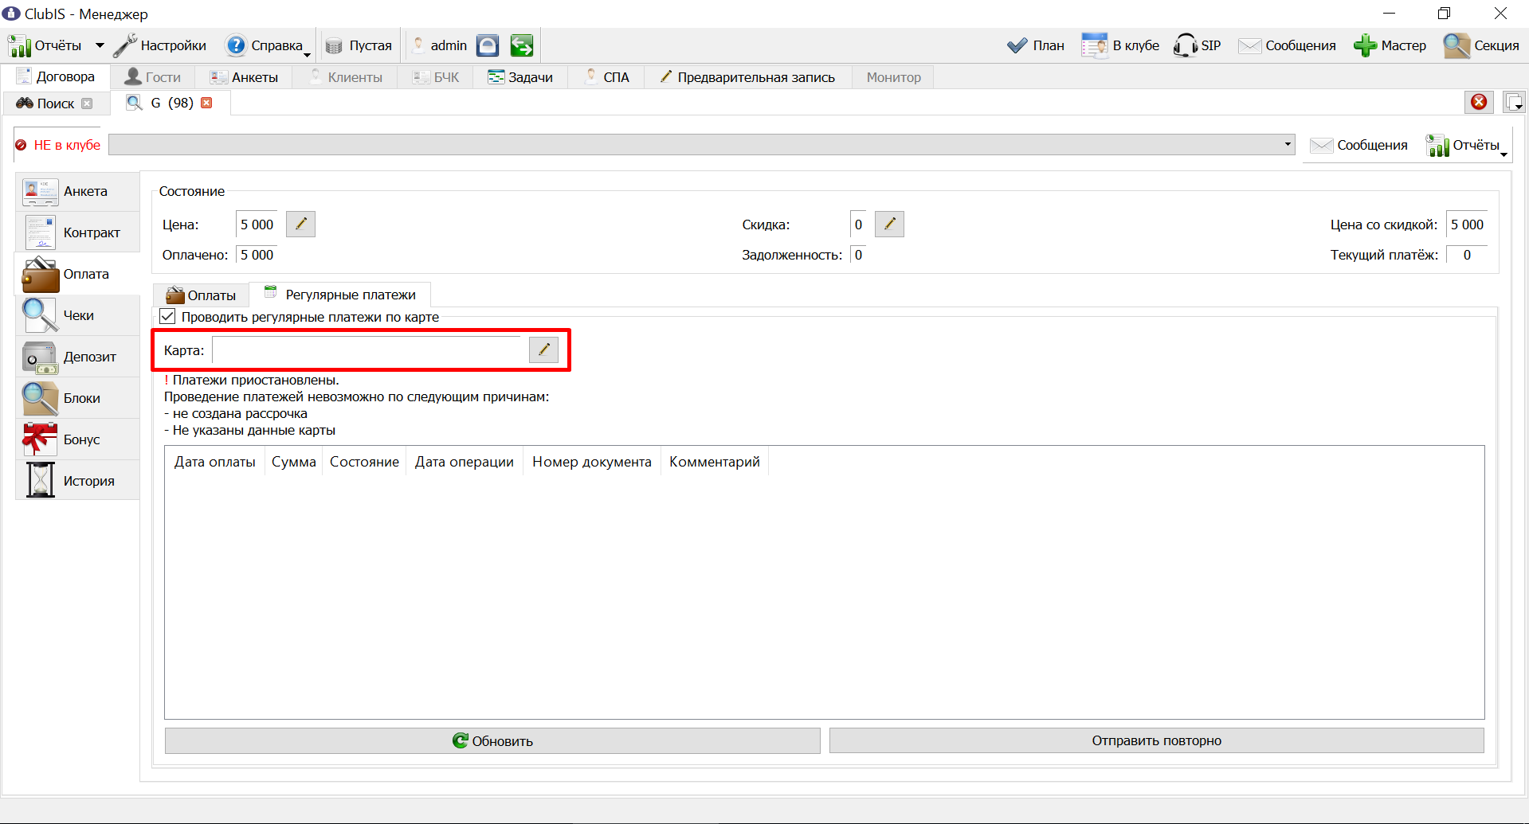Sort by Комментарий column header
Image resolution: width=1529 pixels, height=824 pixels.
[715, 462]
